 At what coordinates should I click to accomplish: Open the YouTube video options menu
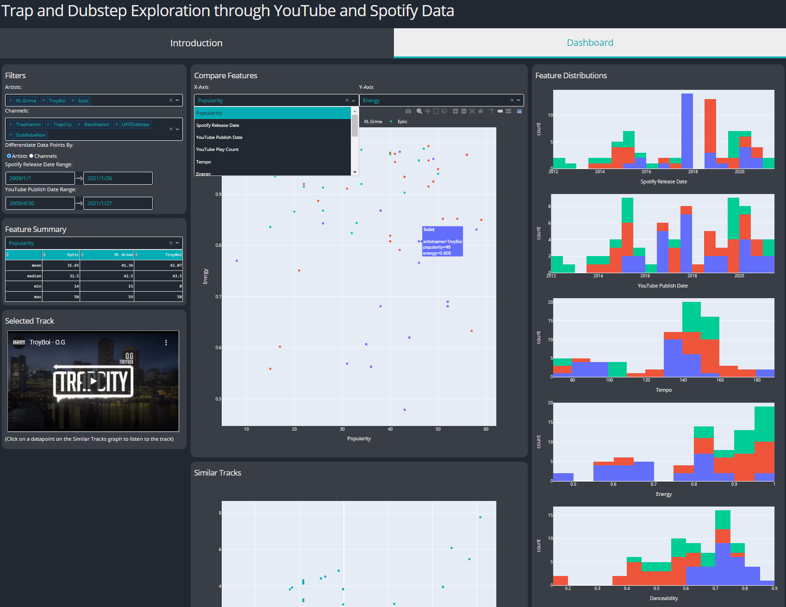[166, 343]
